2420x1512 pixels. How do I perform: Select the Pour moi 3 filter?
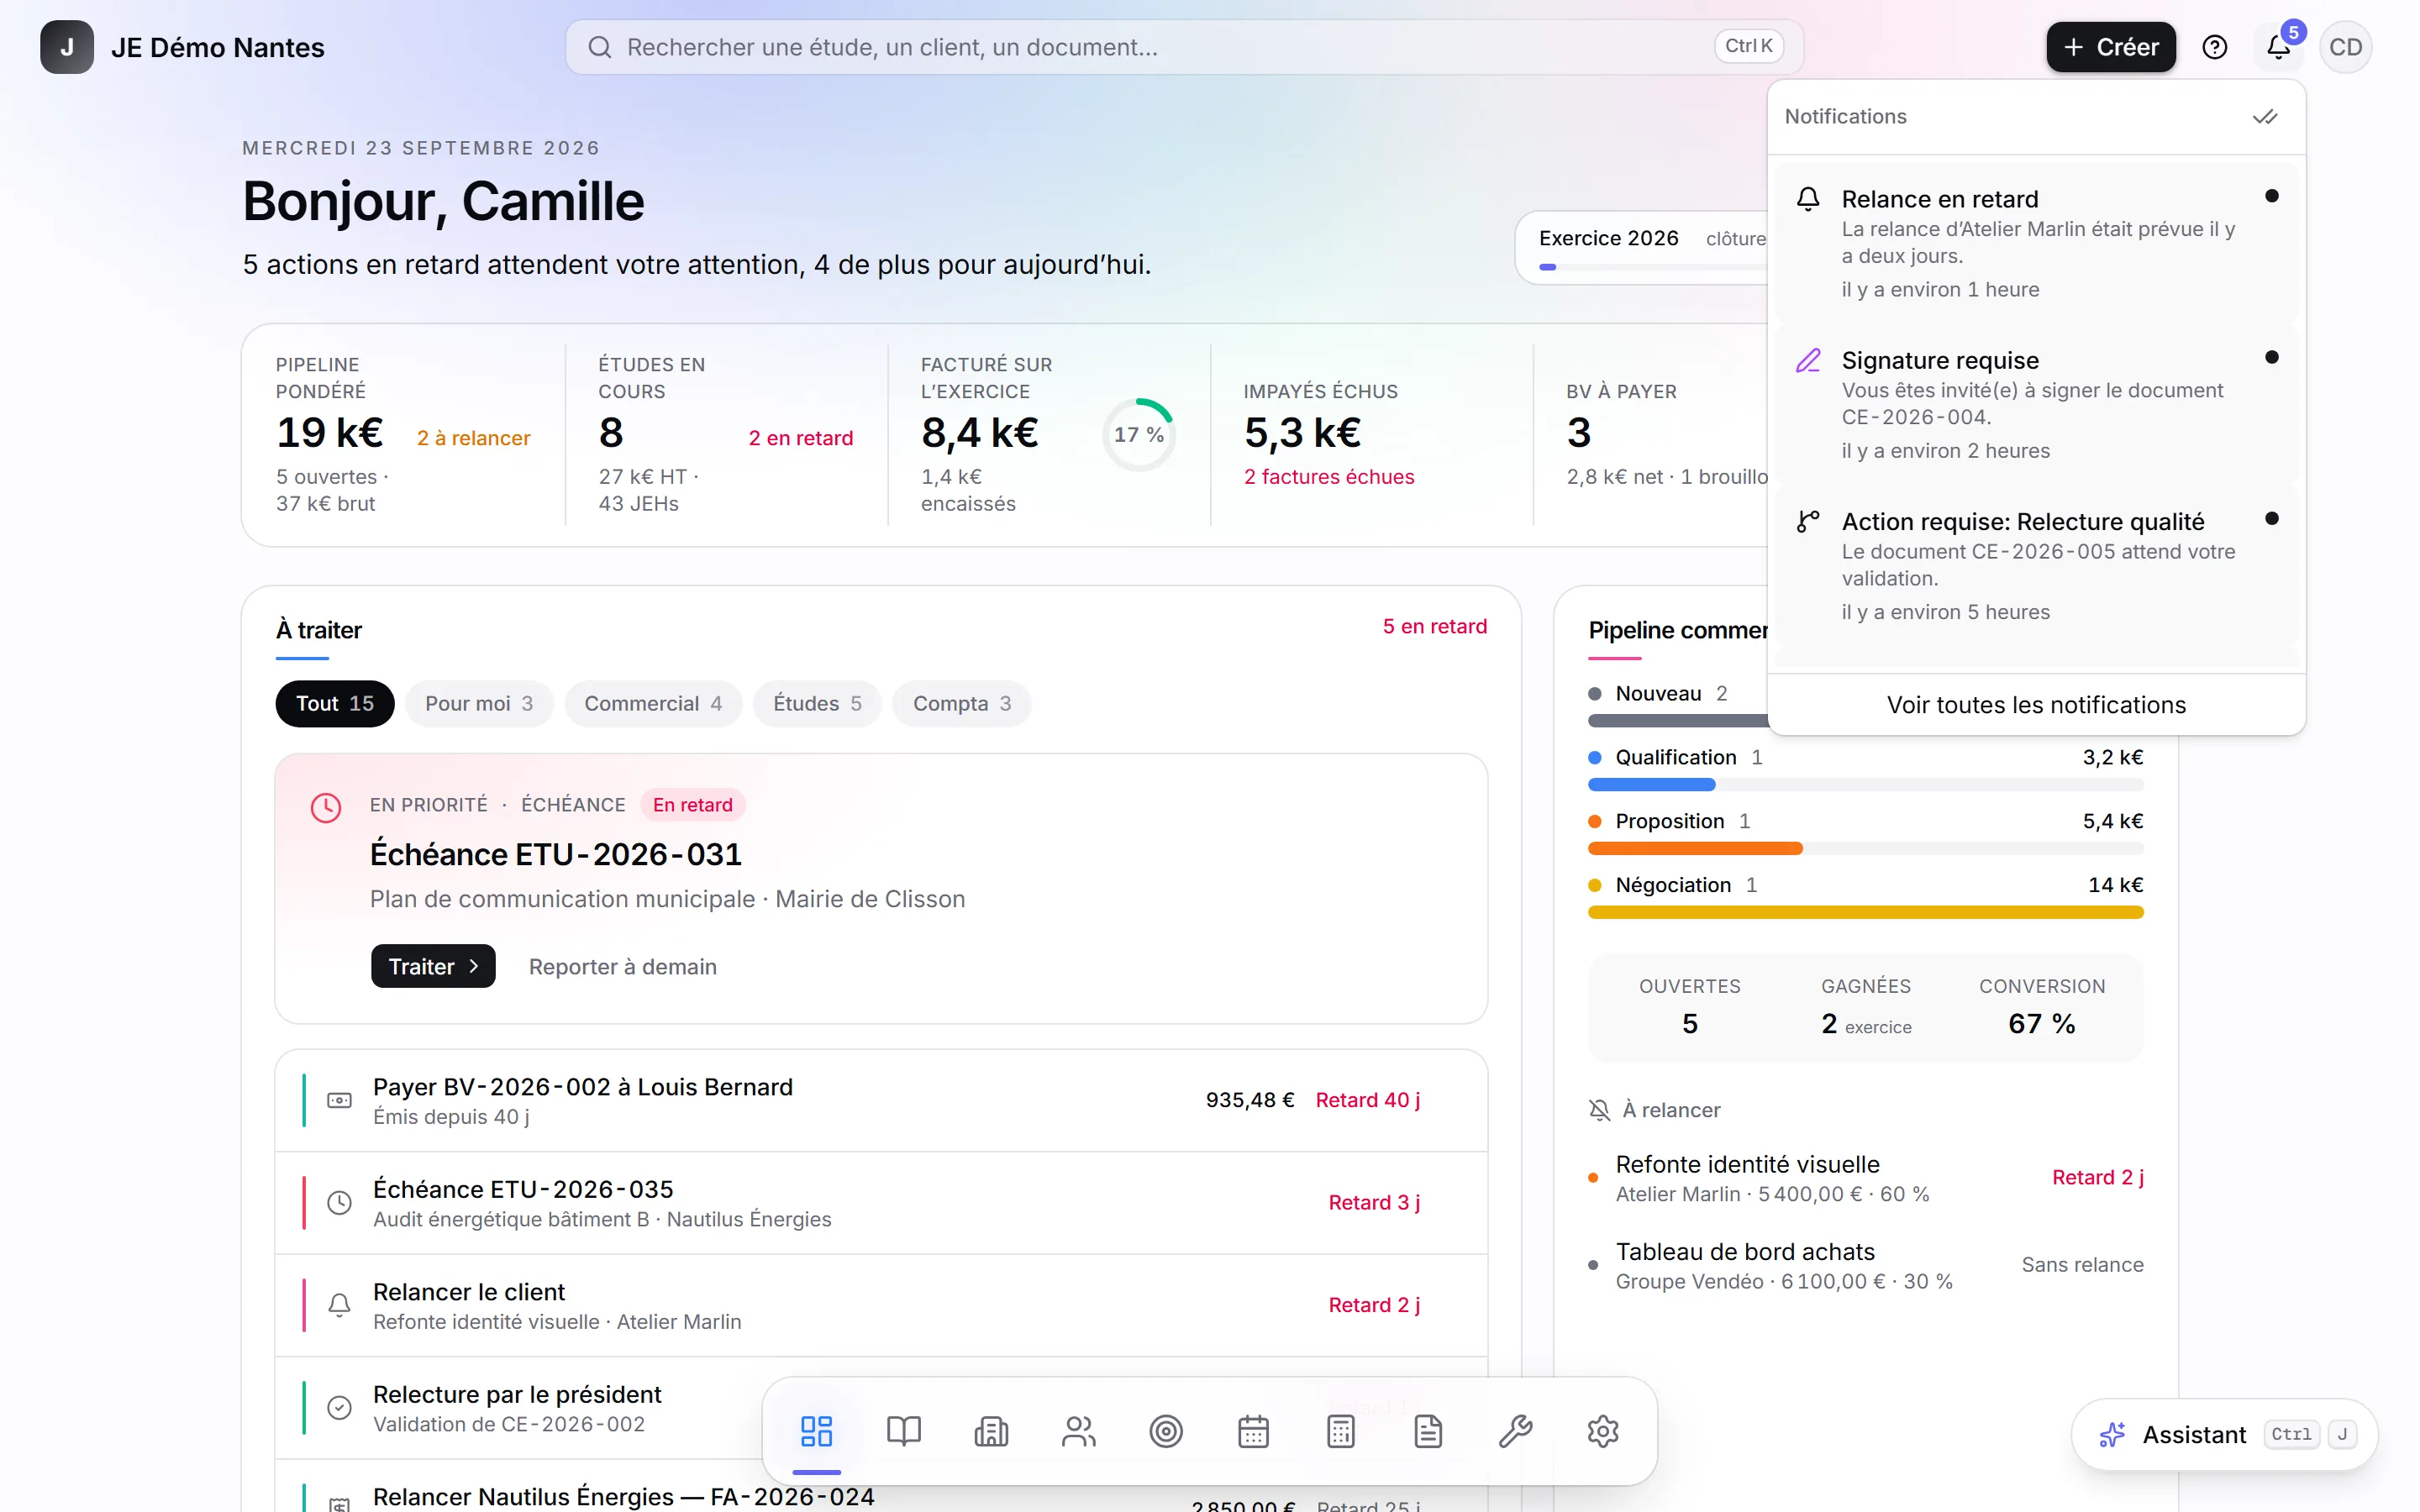click(479, 704)
